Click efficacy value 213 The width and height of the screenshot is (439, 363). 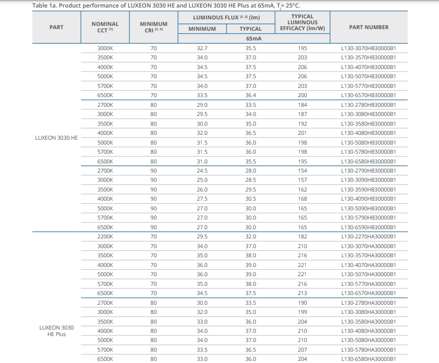[x=303, y=293]
